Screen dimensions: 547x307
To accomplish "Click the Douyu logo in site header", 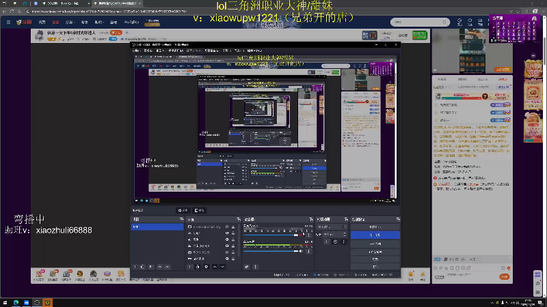I will tap(24, 23).
